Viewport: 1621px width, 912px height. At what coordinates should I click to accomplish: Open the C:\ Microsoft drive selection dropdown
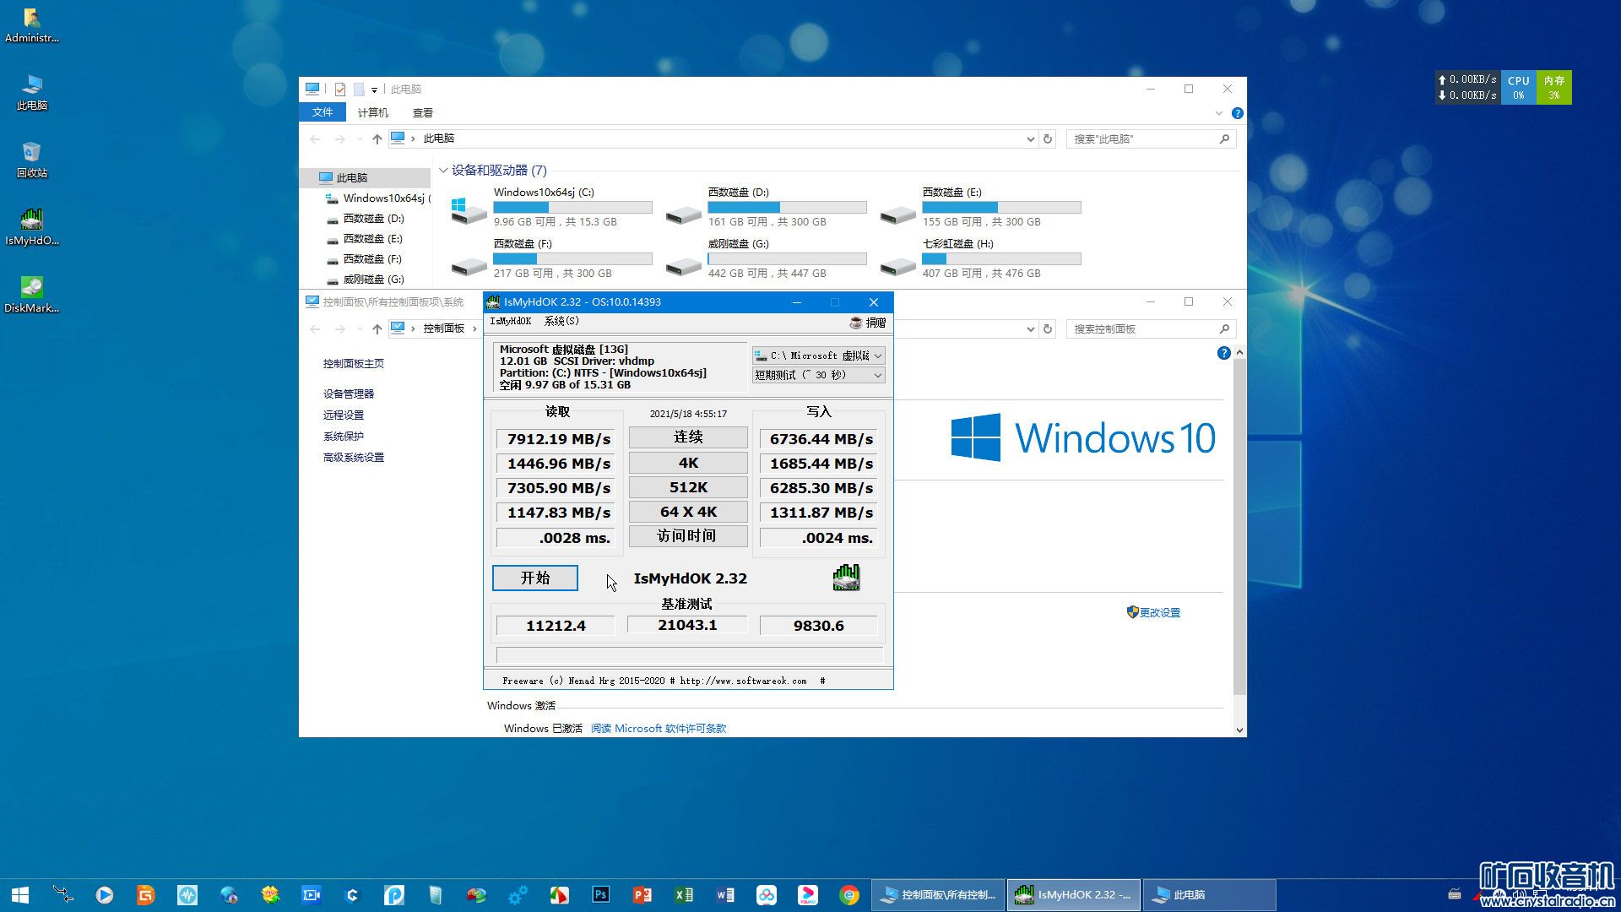tap(818, 356)
